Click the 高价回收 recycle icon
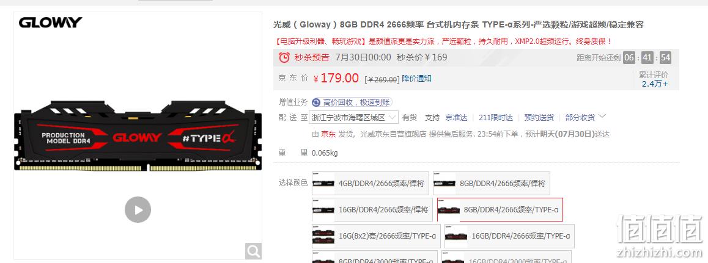Screen dimensions: 708x263 (x=316, y=103)
